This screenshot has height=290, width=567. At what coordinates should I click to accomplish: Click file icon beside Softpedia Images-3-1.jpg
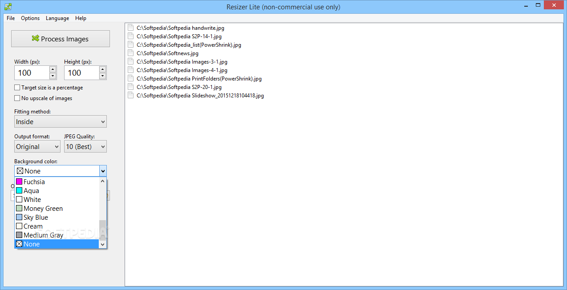tap(131, 61)
